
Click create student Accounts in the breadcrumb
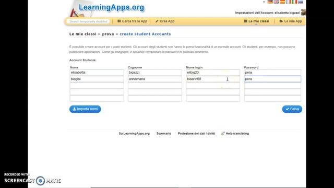pos(145,34)
